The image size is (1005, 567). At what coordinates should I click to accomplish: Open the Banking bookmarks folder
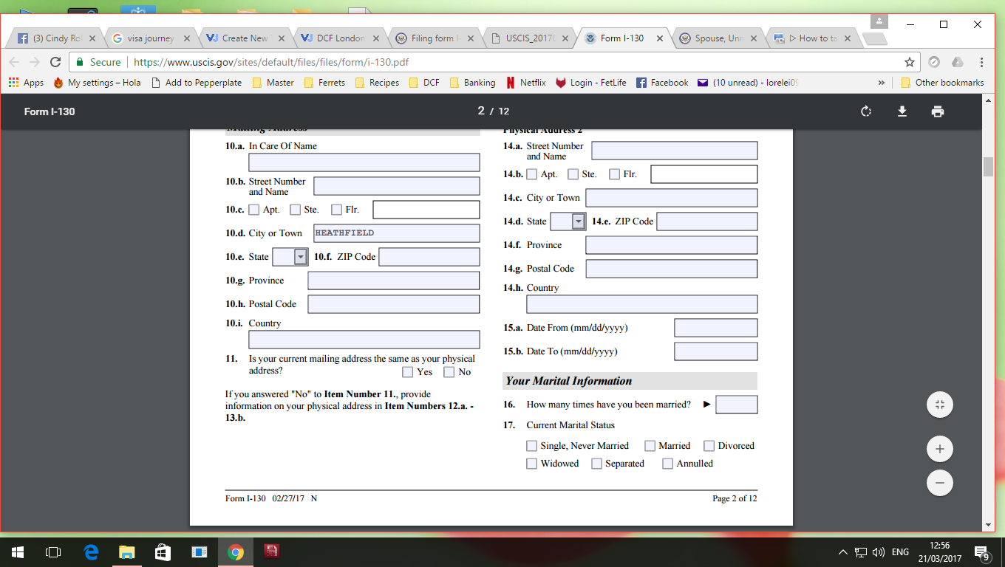[x=472, y=83]
